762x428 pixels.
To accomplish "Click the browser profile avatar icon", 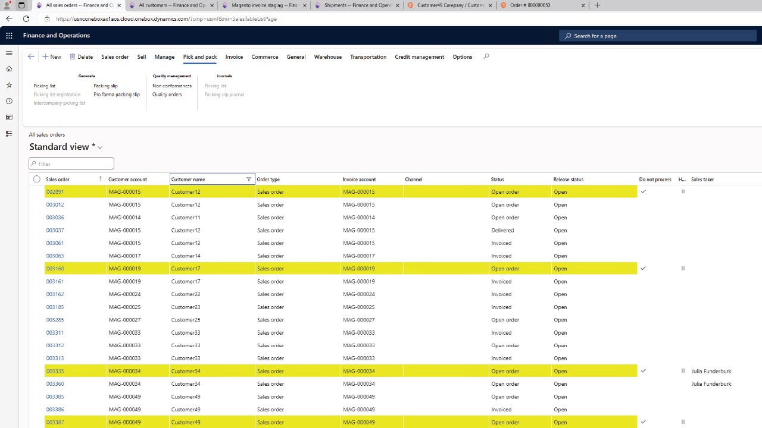I will 7,5.
